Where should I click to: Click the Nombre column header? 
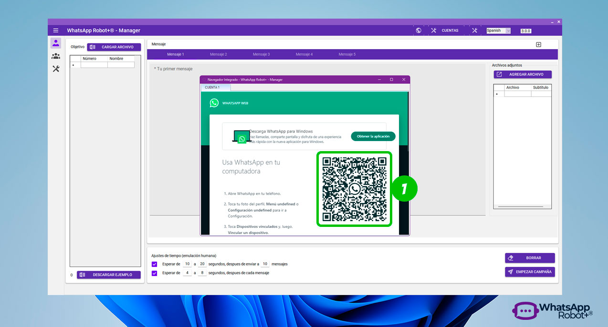coord(121,59)
